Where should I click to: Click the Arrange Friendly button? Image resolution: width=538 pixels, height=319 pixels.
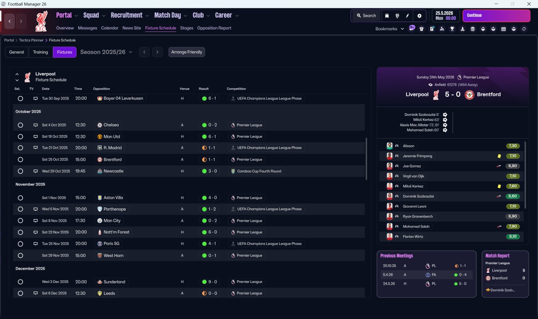(x=187, y=52)
